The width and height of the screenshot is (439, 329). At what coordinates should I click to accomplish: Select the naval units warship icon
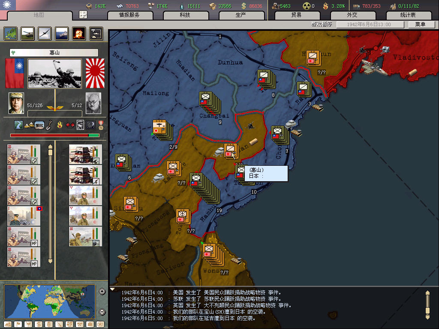[x=62, y=33]
